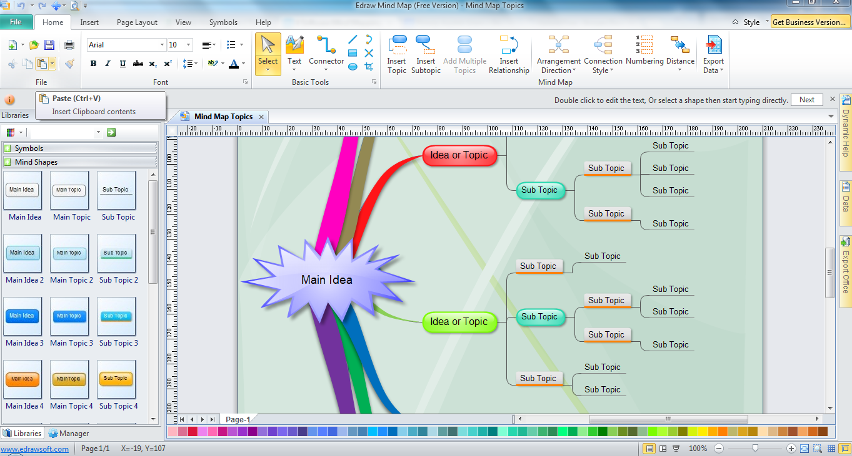Select the rectangle shape tool
The width and height of the screenshot is (852, 456).
click(353, 53)
